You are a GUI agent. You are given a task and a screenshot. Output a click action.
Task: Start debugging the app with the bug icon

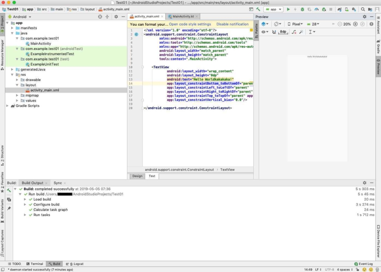(x=302, y=9)
